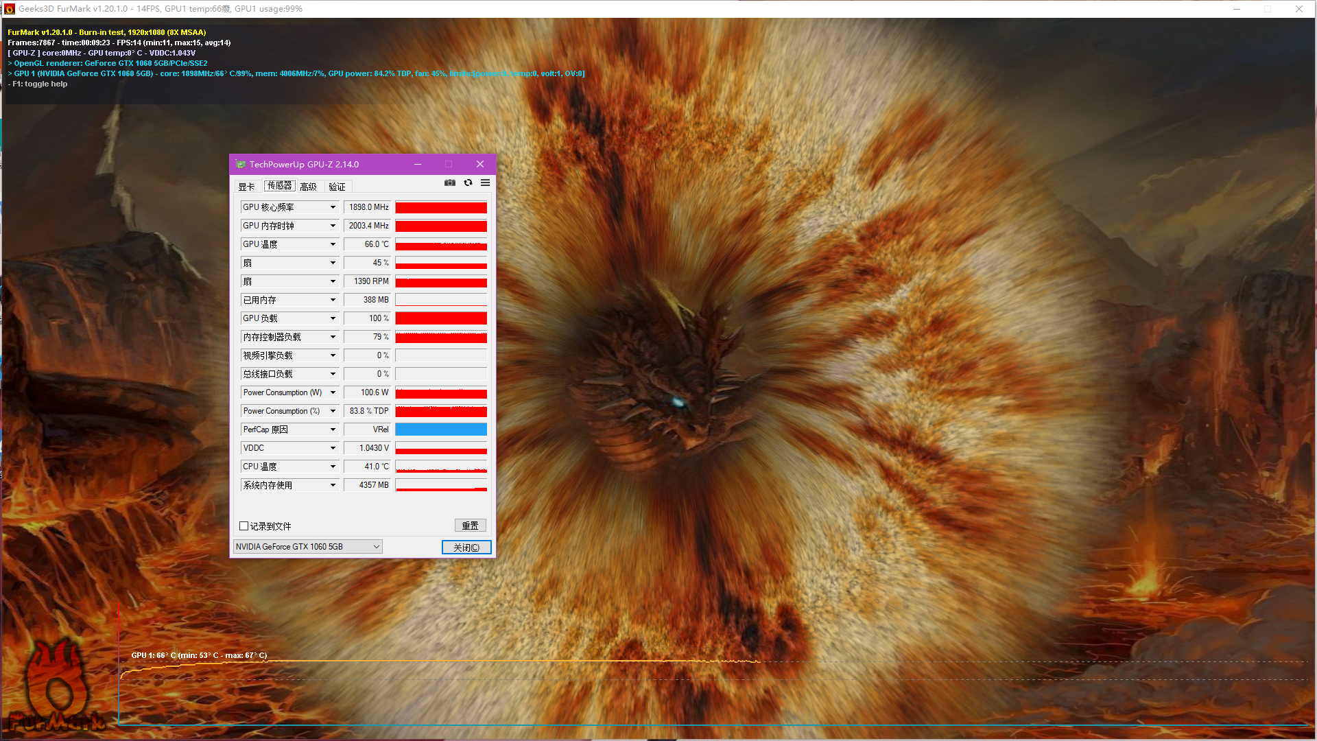Click the 388 MB memory used value
This screenshot has height=741, width=1317.
(368, 300)
